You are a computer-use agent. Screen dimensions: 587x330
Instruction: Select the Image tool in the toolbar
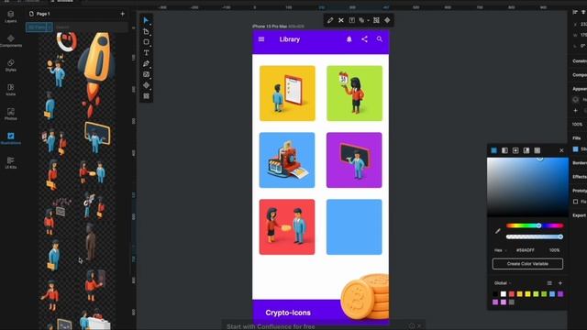coord(146,74)
